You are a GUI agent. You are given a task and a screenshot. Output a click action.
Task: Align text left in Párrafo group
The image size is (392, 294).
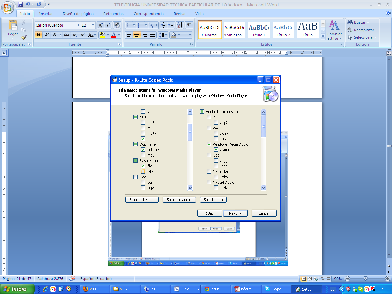pos(129,35)
